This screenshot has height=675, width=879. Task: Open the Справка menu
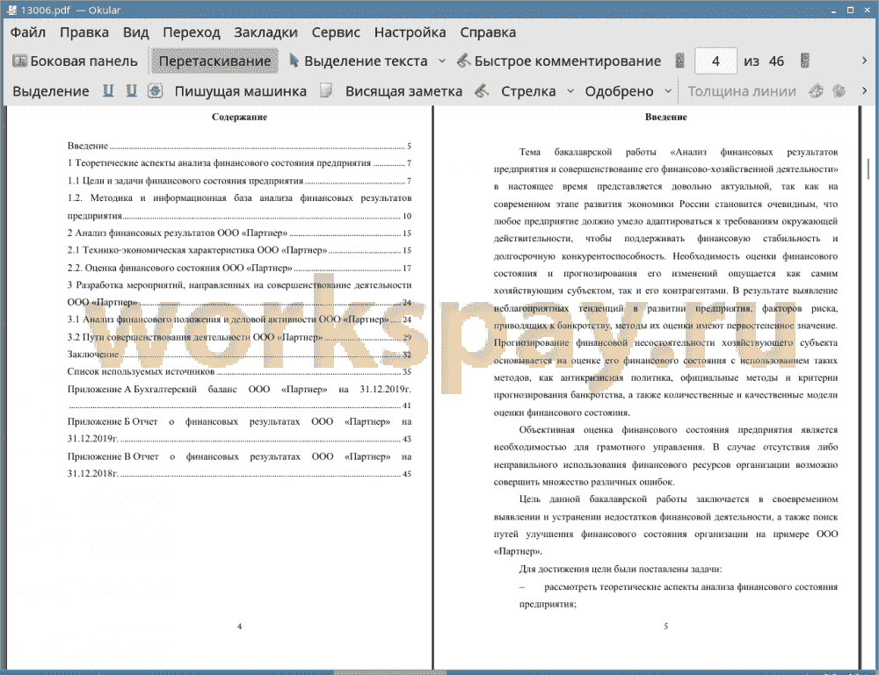pos(488,32)
